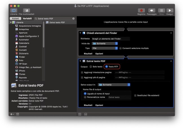Viewport: 183px width, 129px height.
Task: Click the Personalizza nome text field
Action: click(x=119, y=97)
